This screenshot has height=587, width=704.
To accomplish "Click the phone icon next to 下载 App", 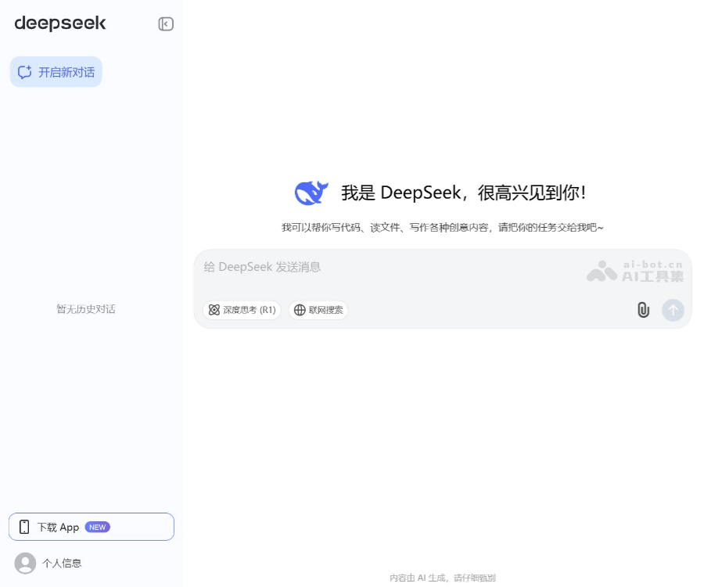I will [24, 527].
